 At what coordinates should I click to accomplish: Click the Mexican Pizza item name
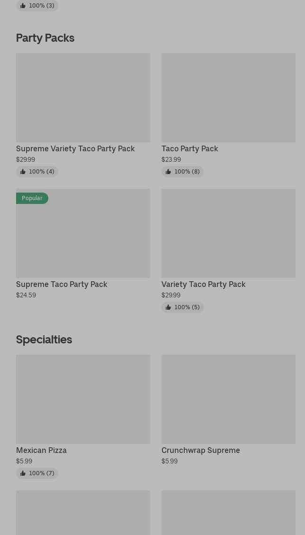pyautogui.click(x=41, y=450)
